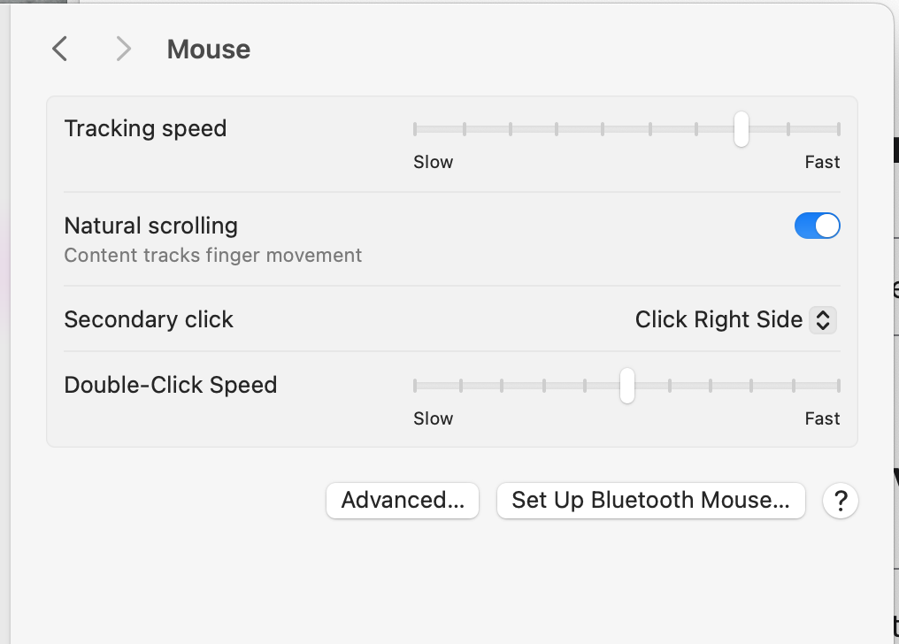Click the Double-Click Speed label
The height and width of the screenshot is (644, 899).
pyautogui.click(x=171, y=385)
